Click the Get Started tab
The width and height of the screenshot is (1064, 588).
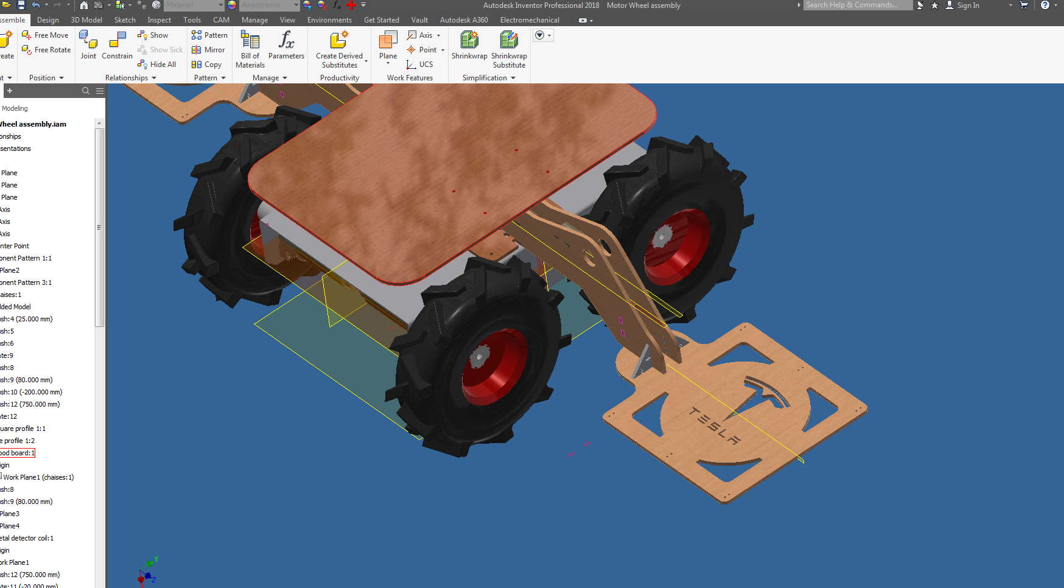point(382,20)
